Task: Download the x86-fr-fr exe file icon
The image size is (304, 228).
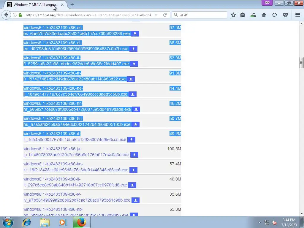Action: coord(131,79)
